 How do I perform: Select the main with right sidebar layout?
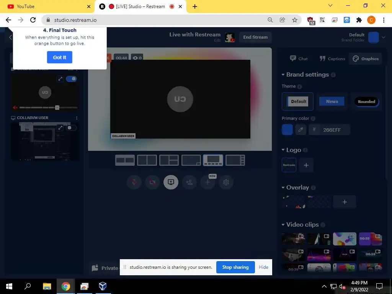pyautogui.click(x=235, y=160)
